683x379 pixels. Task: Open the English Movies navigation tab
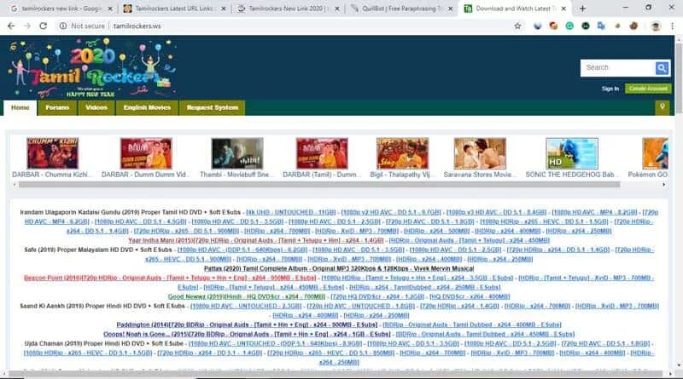(x=147, y=108)
